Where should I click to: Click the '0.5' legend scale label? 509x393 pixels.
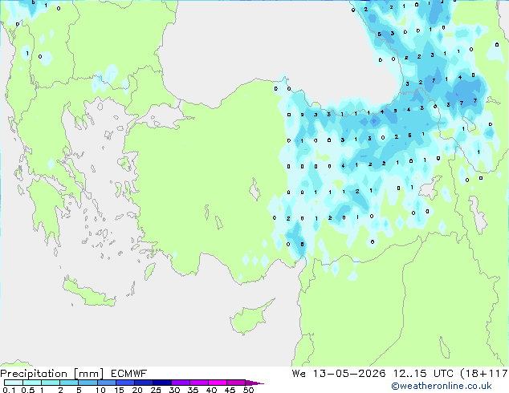click(27, 390)
